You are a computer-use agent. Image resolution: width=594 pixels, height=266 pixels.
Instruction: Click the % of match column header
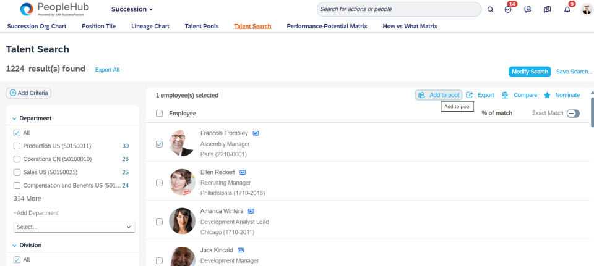click(497, 113)
